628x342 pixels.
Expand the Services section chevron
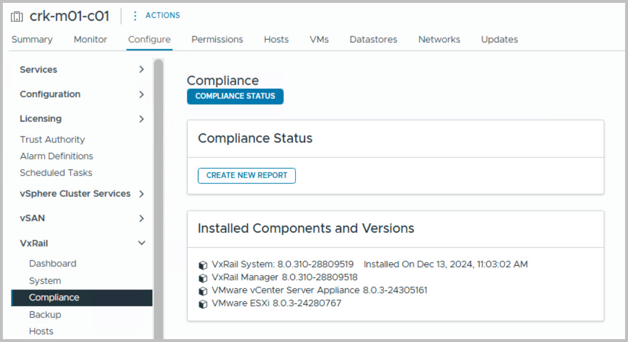[x=141, y=70]
